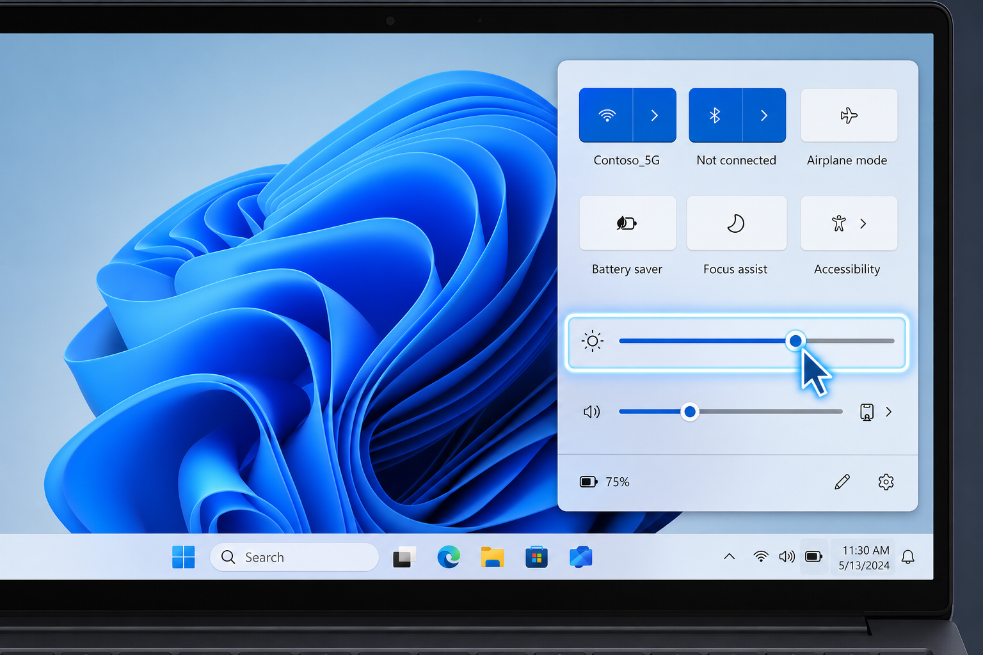Viewport: 983px width, 655px height.
Task: Mute using the speaker icon in panel
Action: 592,412
